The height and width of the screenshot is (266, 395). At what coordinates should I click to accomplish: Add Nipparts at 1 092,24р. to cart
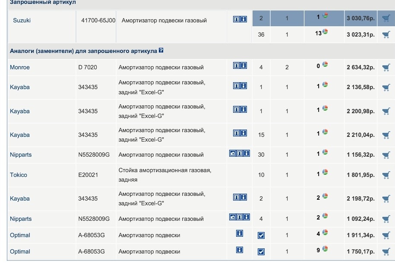[386, 219]
